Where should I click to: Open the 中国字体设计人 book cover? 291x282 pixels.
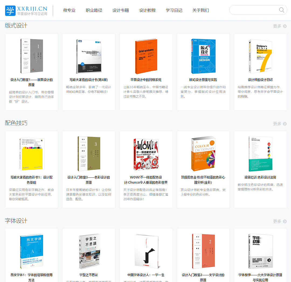[147, 251]
